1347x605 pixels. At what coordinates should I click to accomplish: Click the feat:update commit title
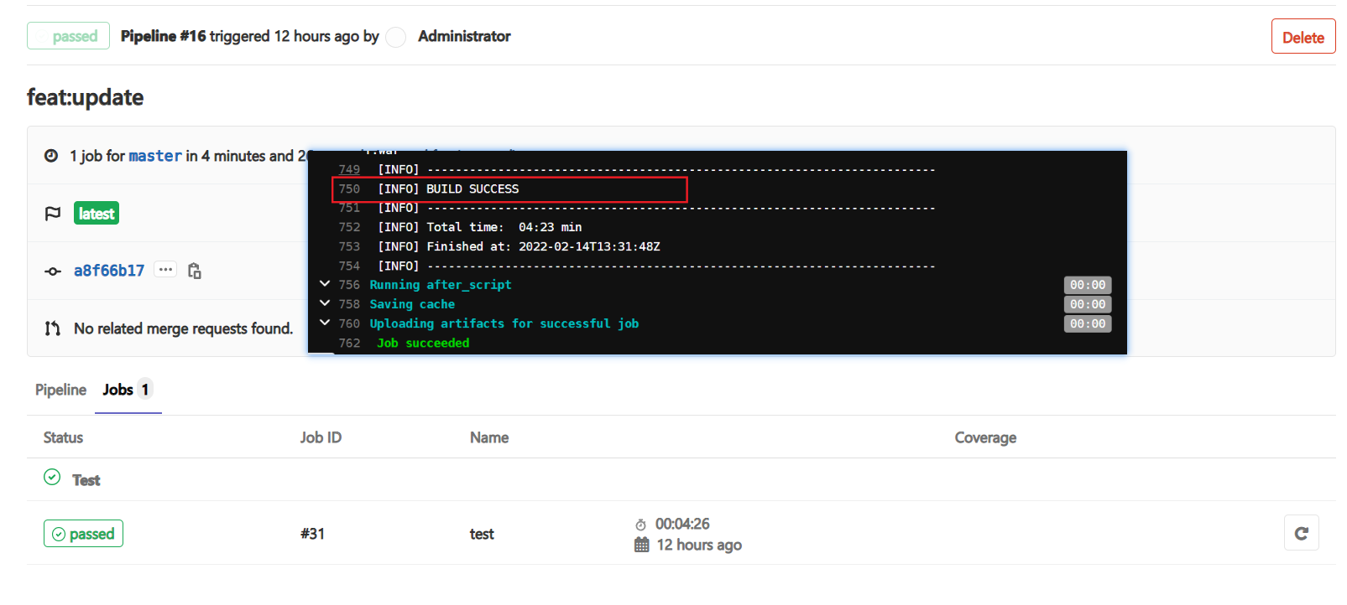(x=85, y=97)
